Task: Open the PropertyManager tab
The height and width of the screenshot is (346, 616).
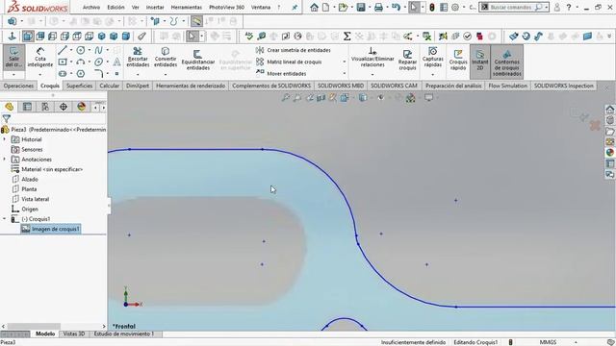Action: (27, 107)
